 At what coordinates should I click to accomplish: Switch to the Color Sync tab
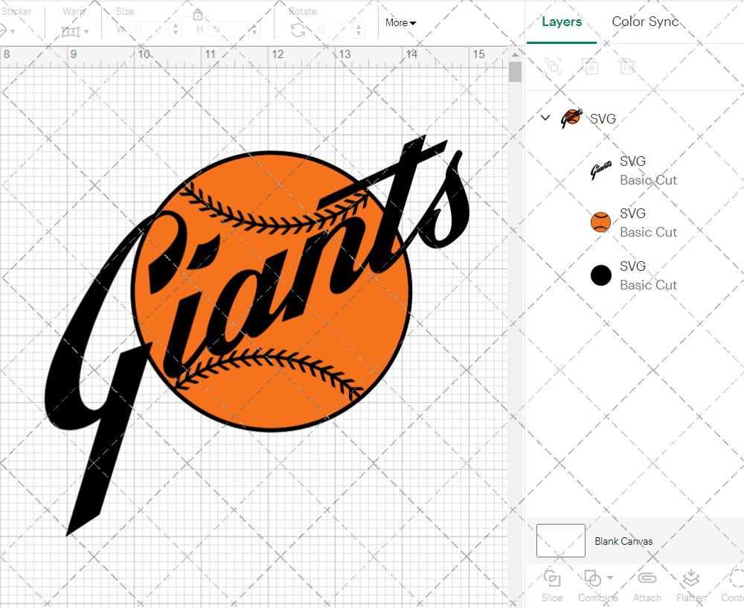pyautogui.click(x=645, y=22)
